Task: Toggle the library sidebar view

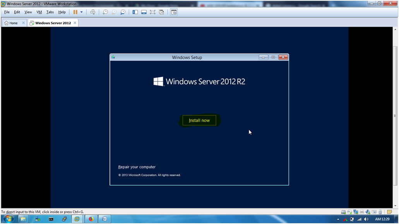Action: (135, 12)
